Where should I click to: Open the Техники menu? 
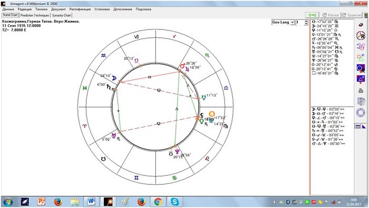[41, 9]
